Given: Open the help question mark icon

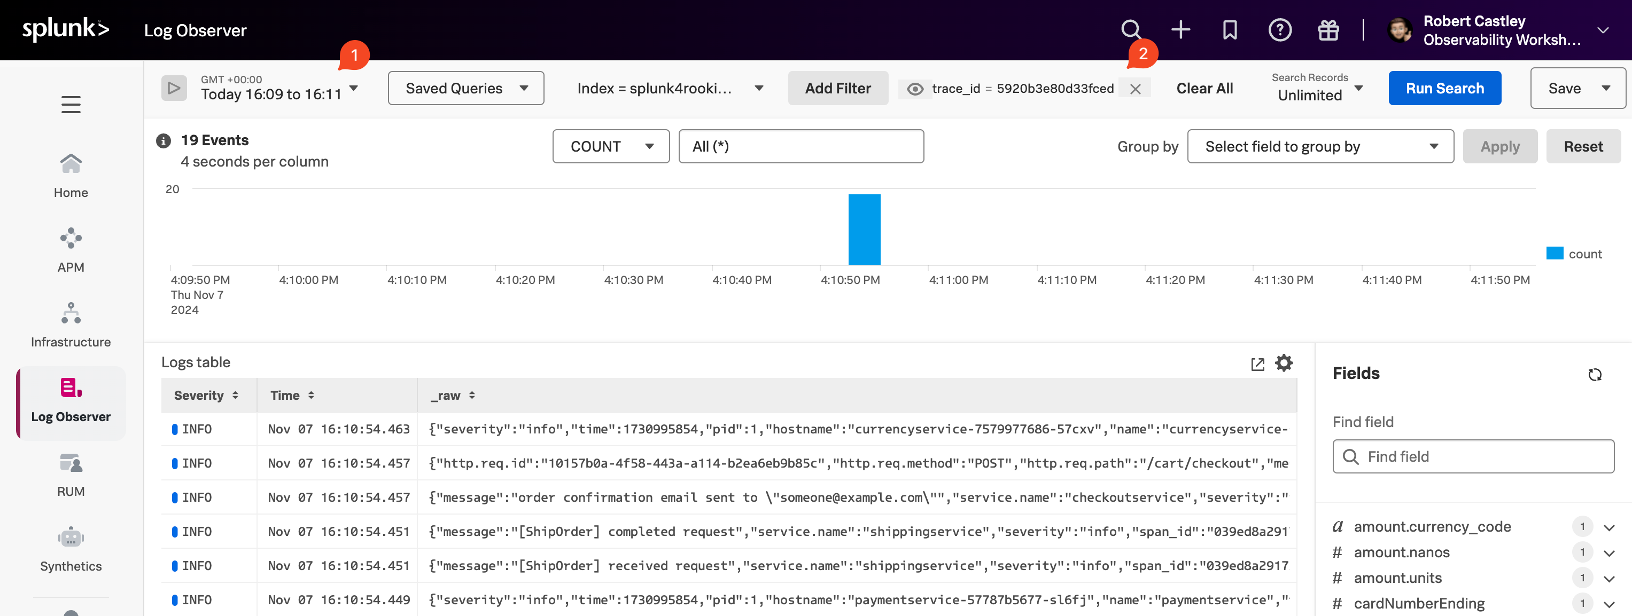Looking at the screenshot, I should point(1279,30).
